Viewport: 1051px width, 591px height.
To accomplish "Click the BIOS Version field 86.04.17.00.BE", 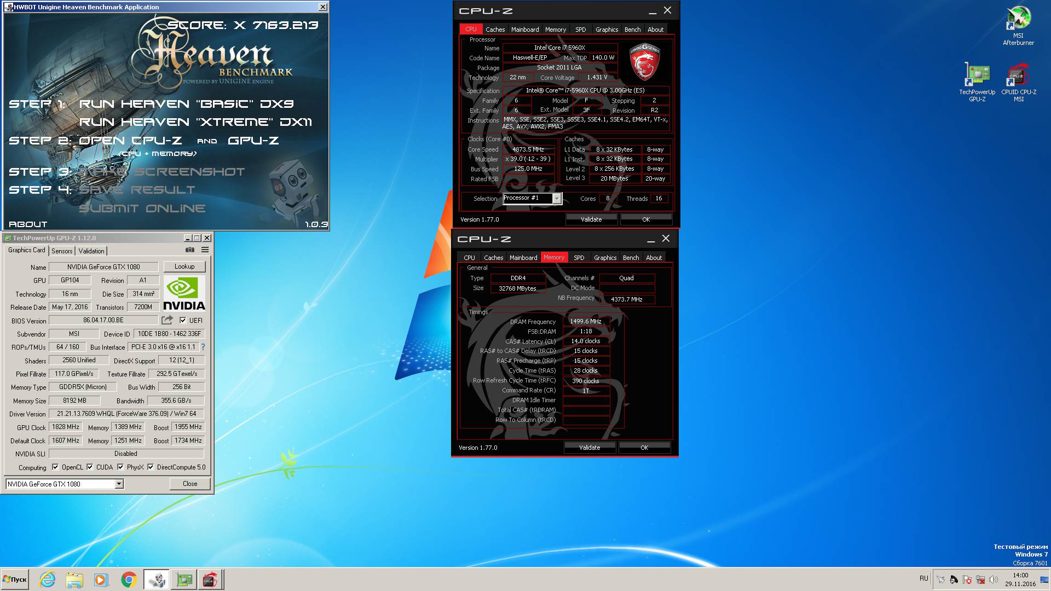I will click(103, 320).
